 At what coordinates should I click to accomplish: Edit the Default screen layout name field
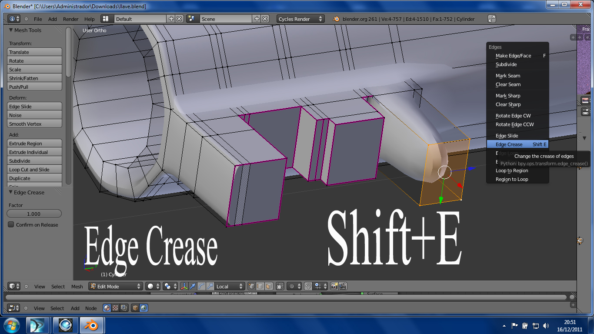click(x=140, y=19)
